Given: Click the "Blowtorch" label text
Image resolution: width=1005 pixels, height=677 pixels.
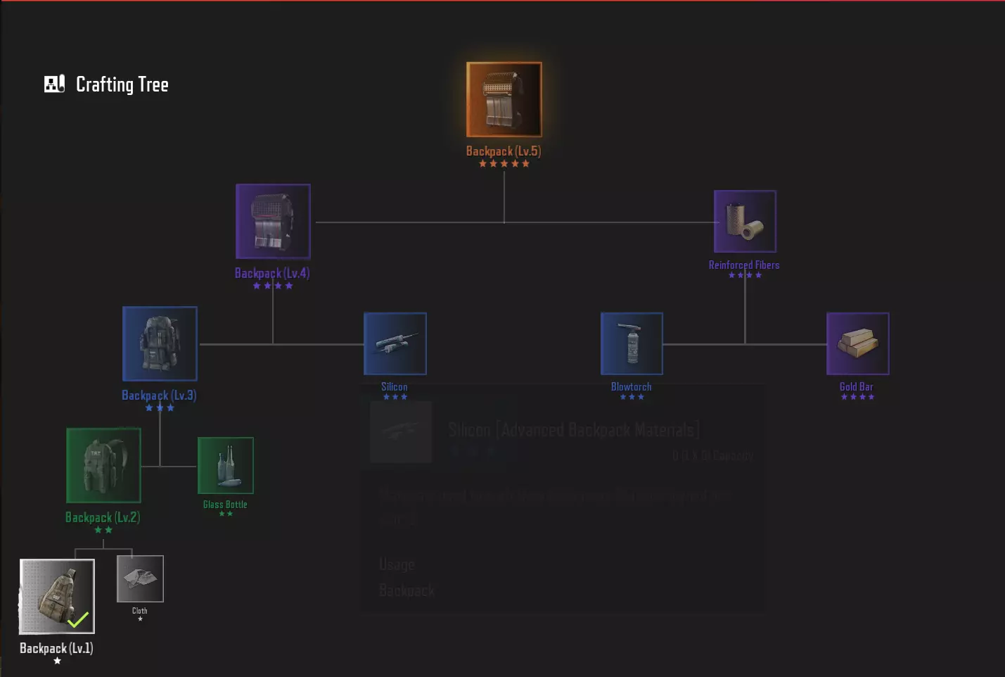Looking at the screenshot, I should pos(632,387).
